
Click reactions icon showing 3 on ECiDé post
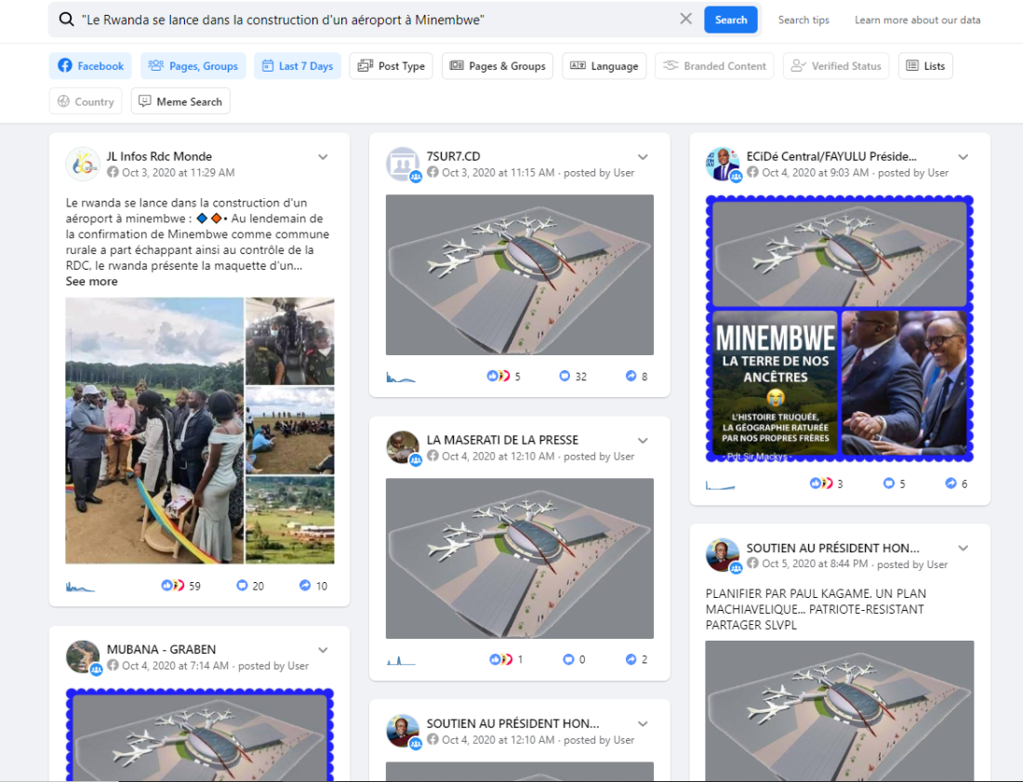[821, 484]
